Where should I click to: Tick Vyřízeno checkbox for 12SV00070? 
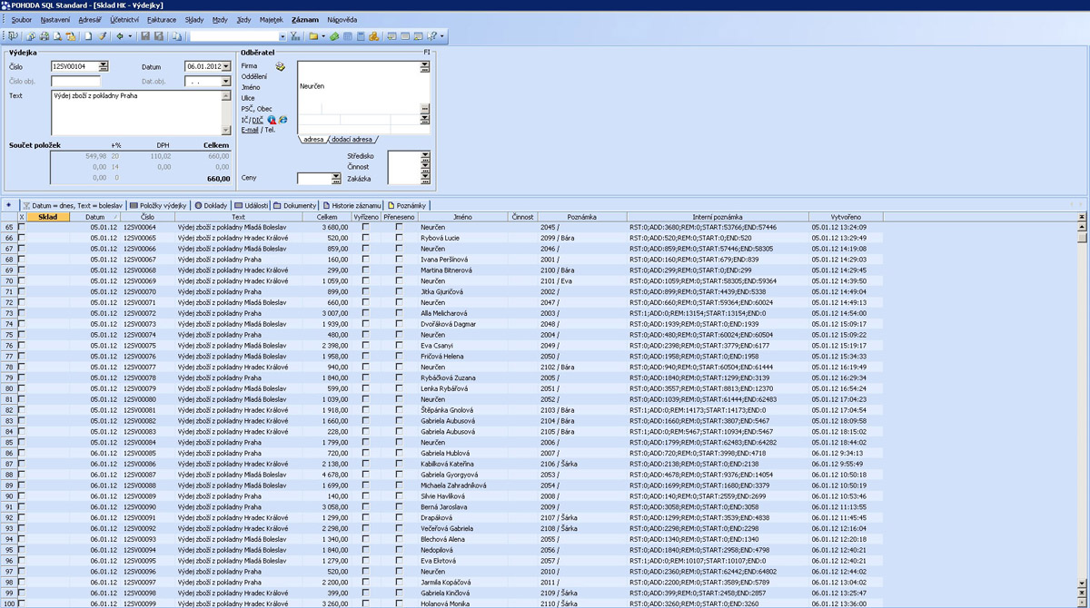point(366,292)
